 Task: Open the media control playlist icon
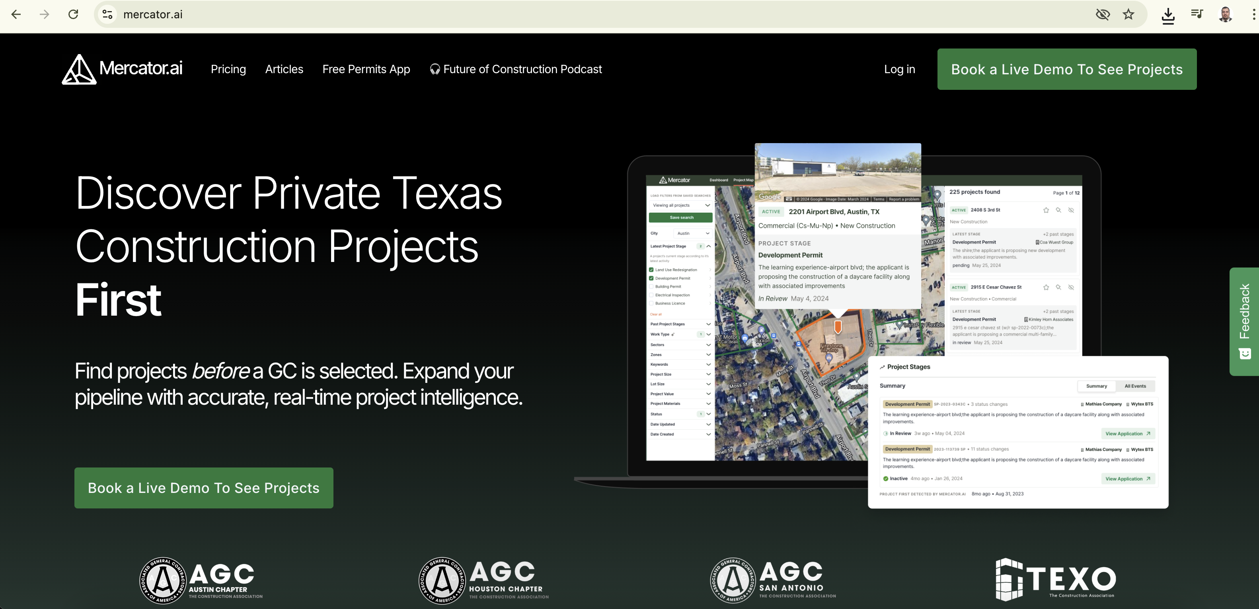point(1197,14)
